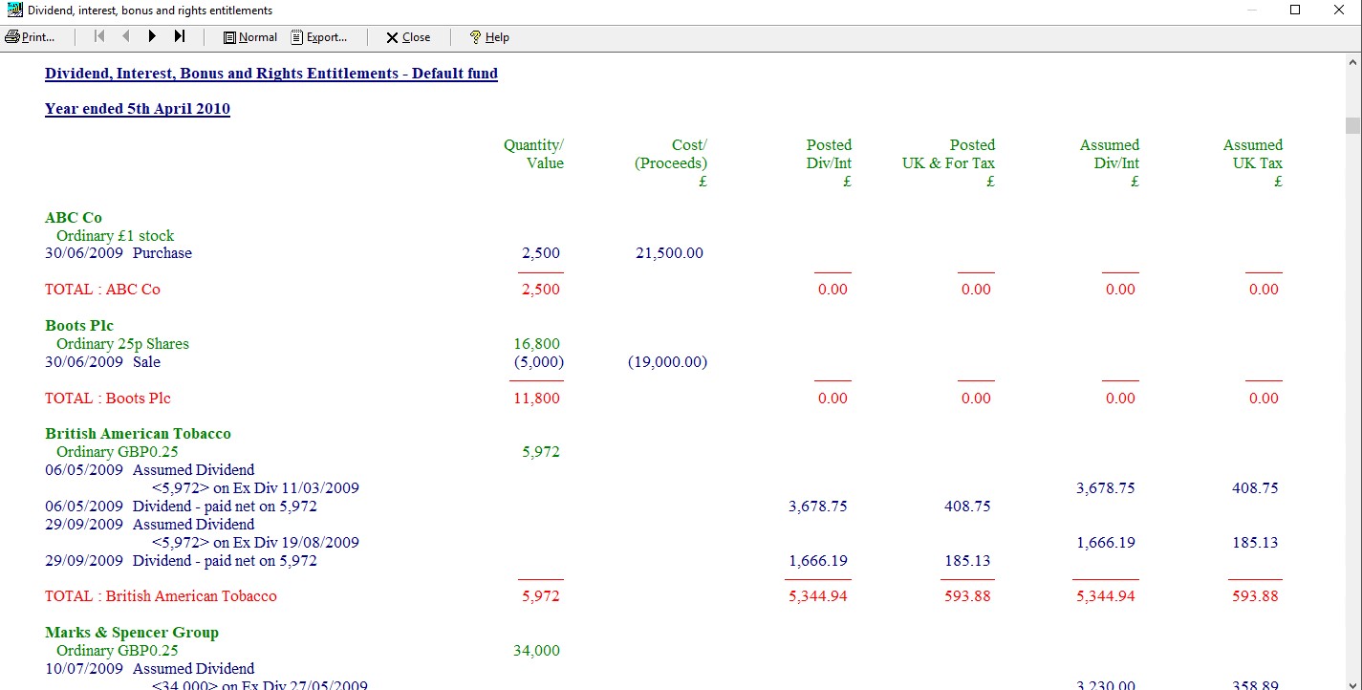This screenshot has width=1362, height=690.
Task: Click the '30/06/2009 Purchase' row for ABC Co
Action: coord(119,253)
